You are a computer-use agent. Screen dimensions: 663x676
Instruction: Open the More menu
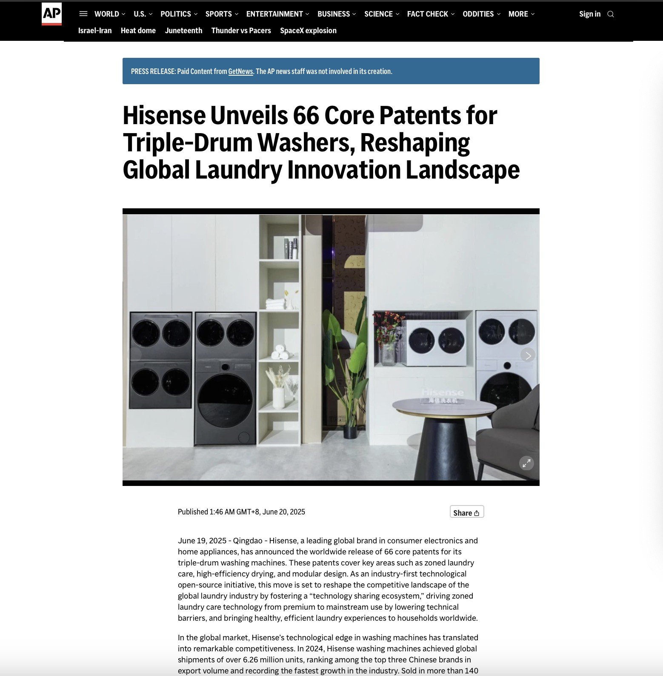[x=521, y=14]
